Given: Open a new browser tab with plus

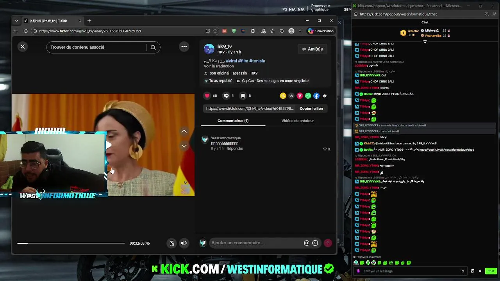Looking at the screenshot, I should 89,21.
